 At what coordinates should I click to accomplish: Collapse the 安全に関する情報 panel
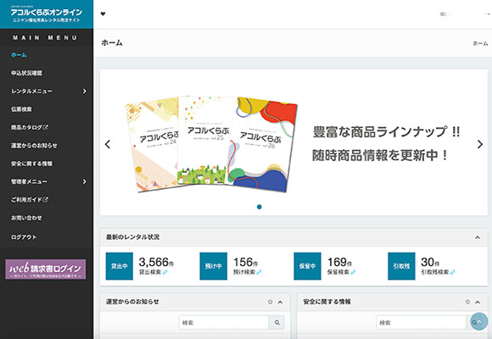coord(478,302)
